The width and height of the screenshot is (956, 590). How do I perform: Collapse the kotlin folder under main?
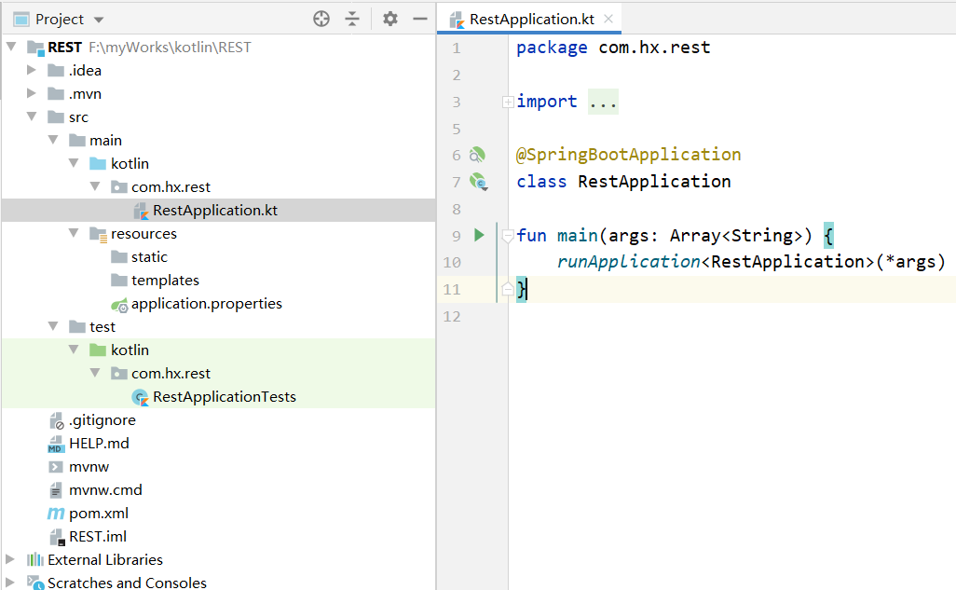[74, 163]
